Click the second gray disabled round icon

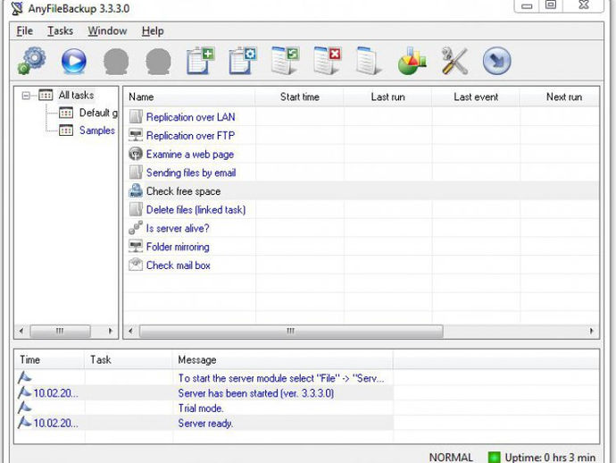(158, 62)
